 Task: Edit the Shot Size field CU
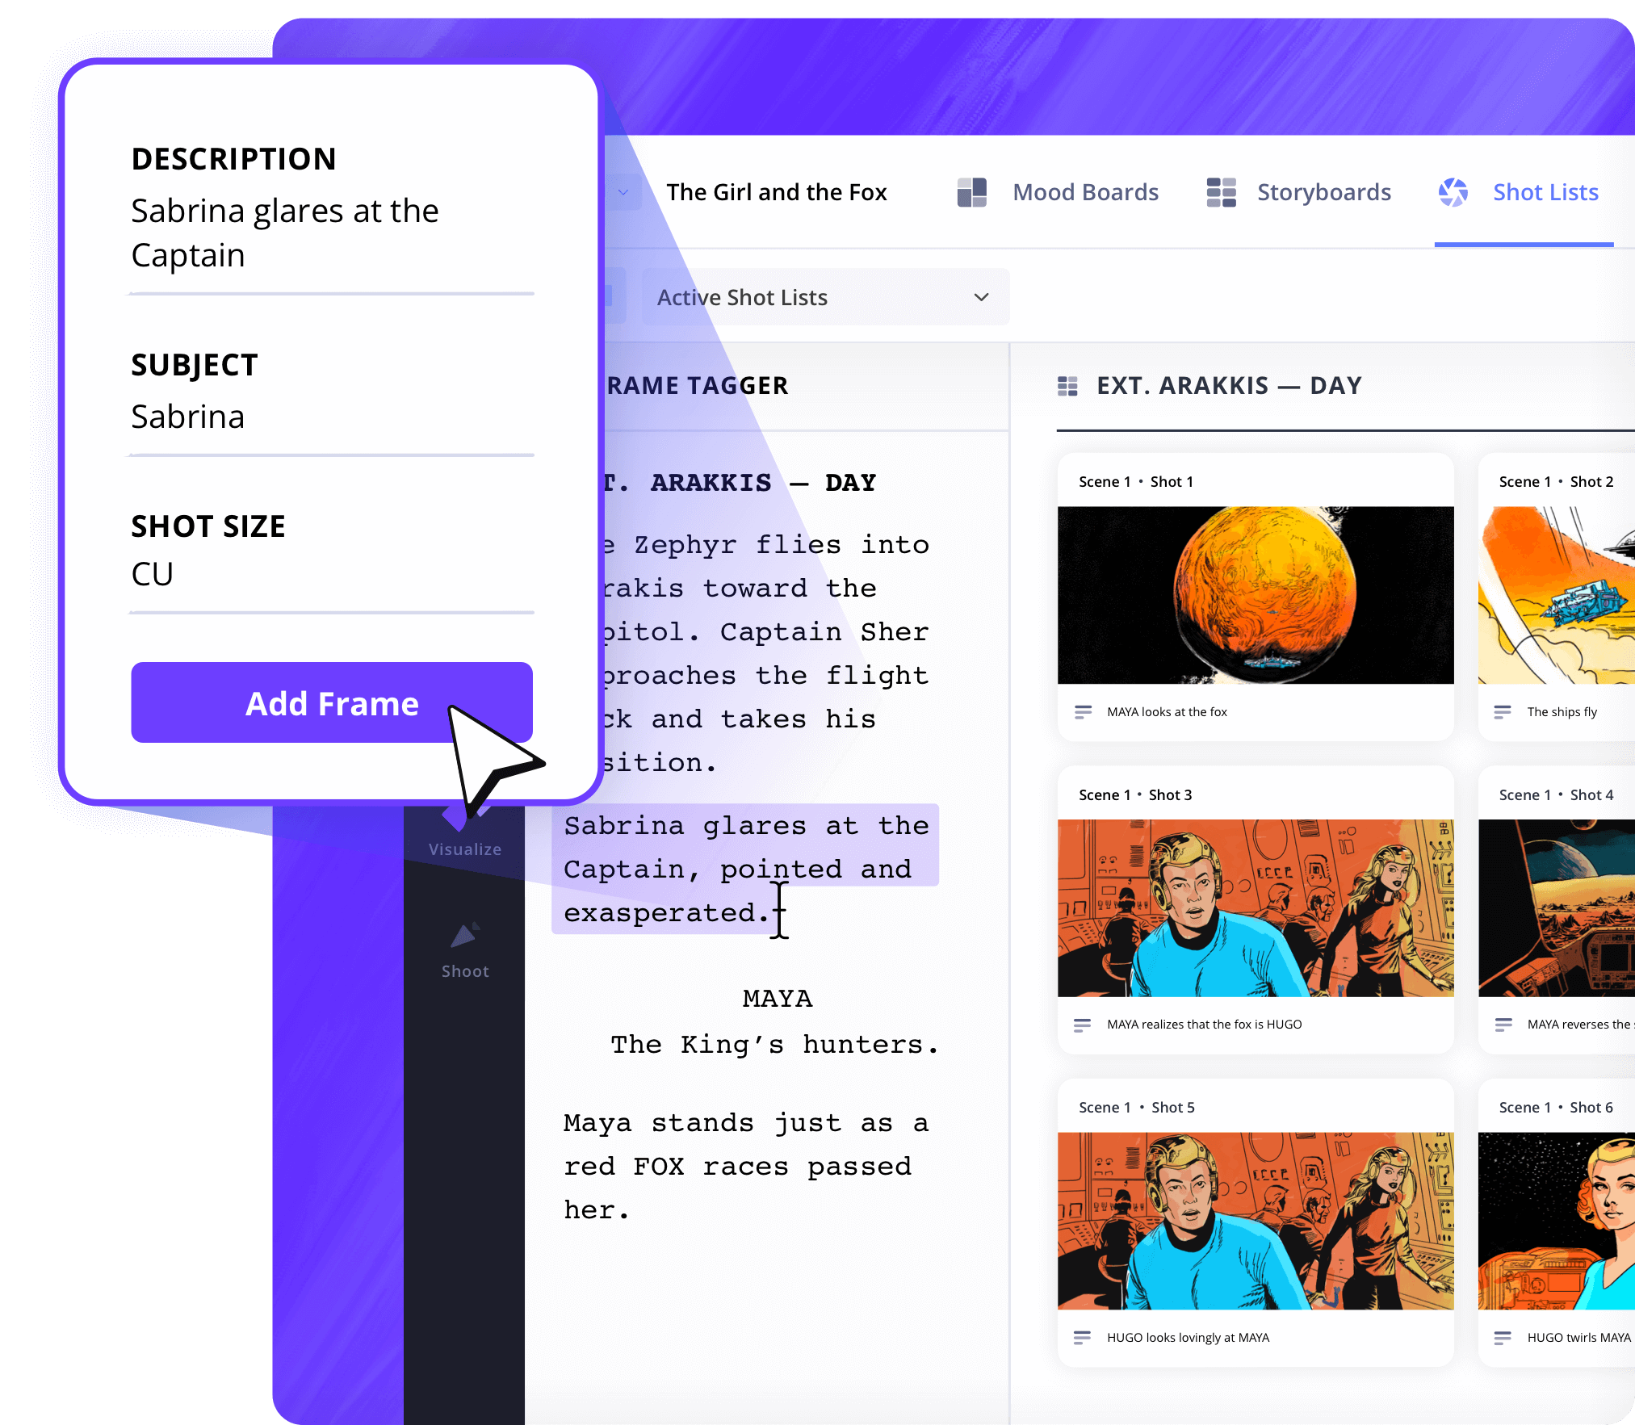tap(152, 574)
